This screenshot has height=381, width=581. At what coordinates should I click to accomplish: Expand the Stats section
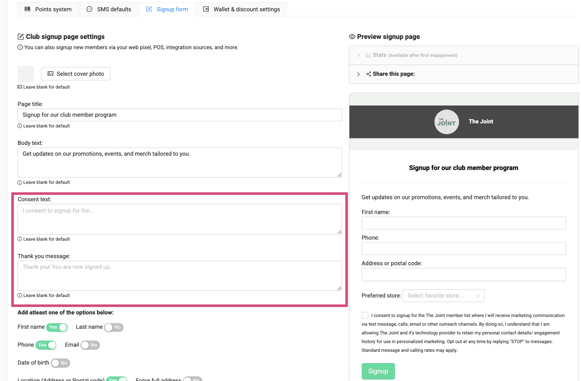[x=359, y=55]
